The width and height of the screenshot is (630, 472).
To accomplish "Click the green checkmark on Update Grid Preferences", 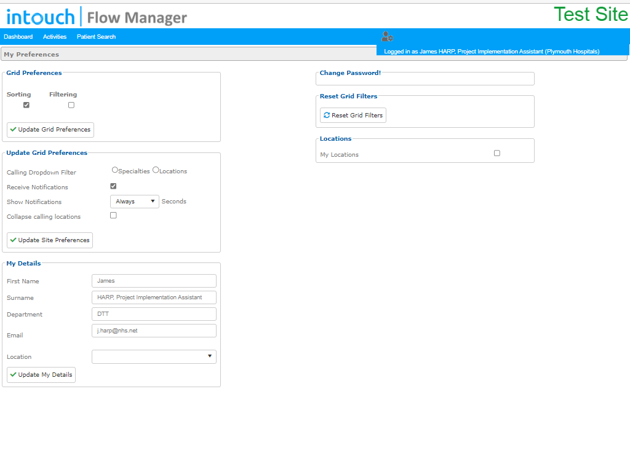I will [14, 129].
